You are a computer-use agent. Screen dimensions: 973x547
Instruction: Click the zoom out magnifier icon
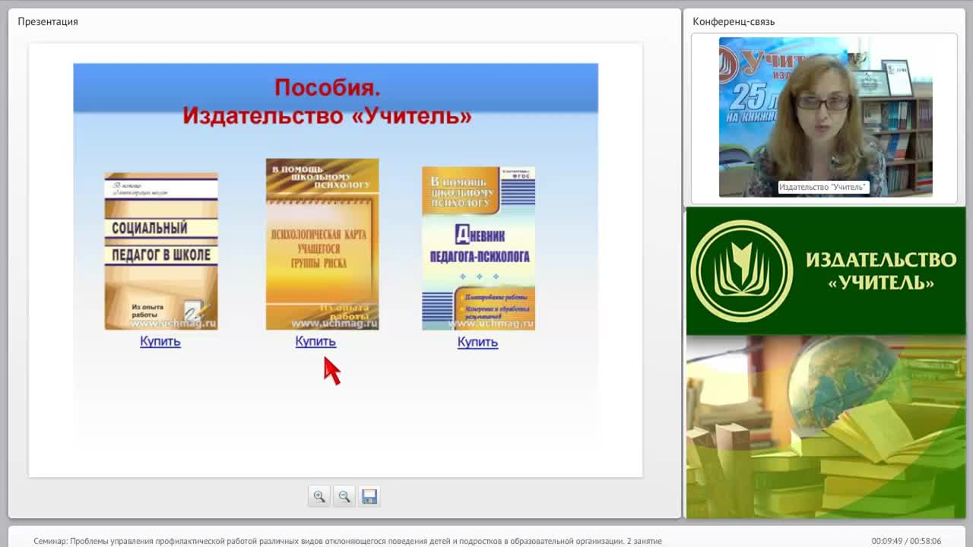344,496
